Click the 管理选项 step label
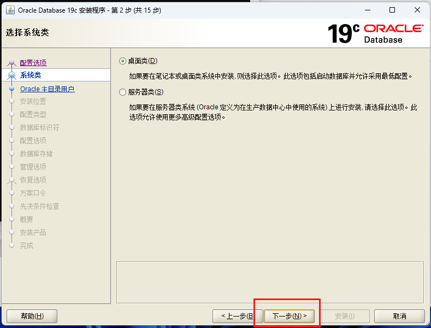 (33, 167)
